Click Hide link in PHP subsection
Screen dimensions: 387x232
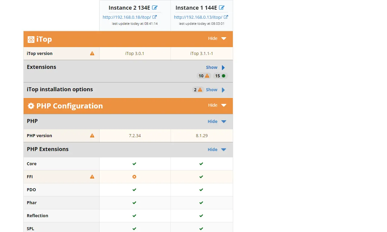coord(213,121)
